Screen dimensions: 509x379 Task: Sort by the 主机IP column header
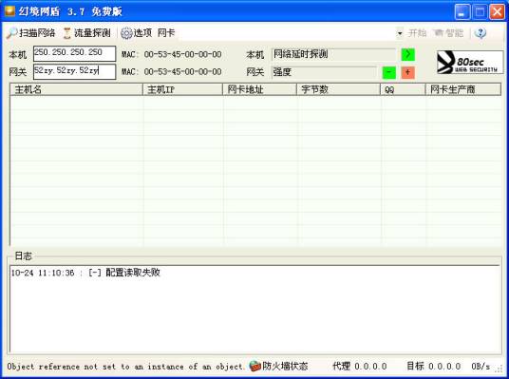(182, 89)
